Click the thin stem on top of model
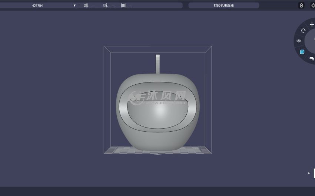The width and height of the screenshot is (315, 196). tap(158, 64)
